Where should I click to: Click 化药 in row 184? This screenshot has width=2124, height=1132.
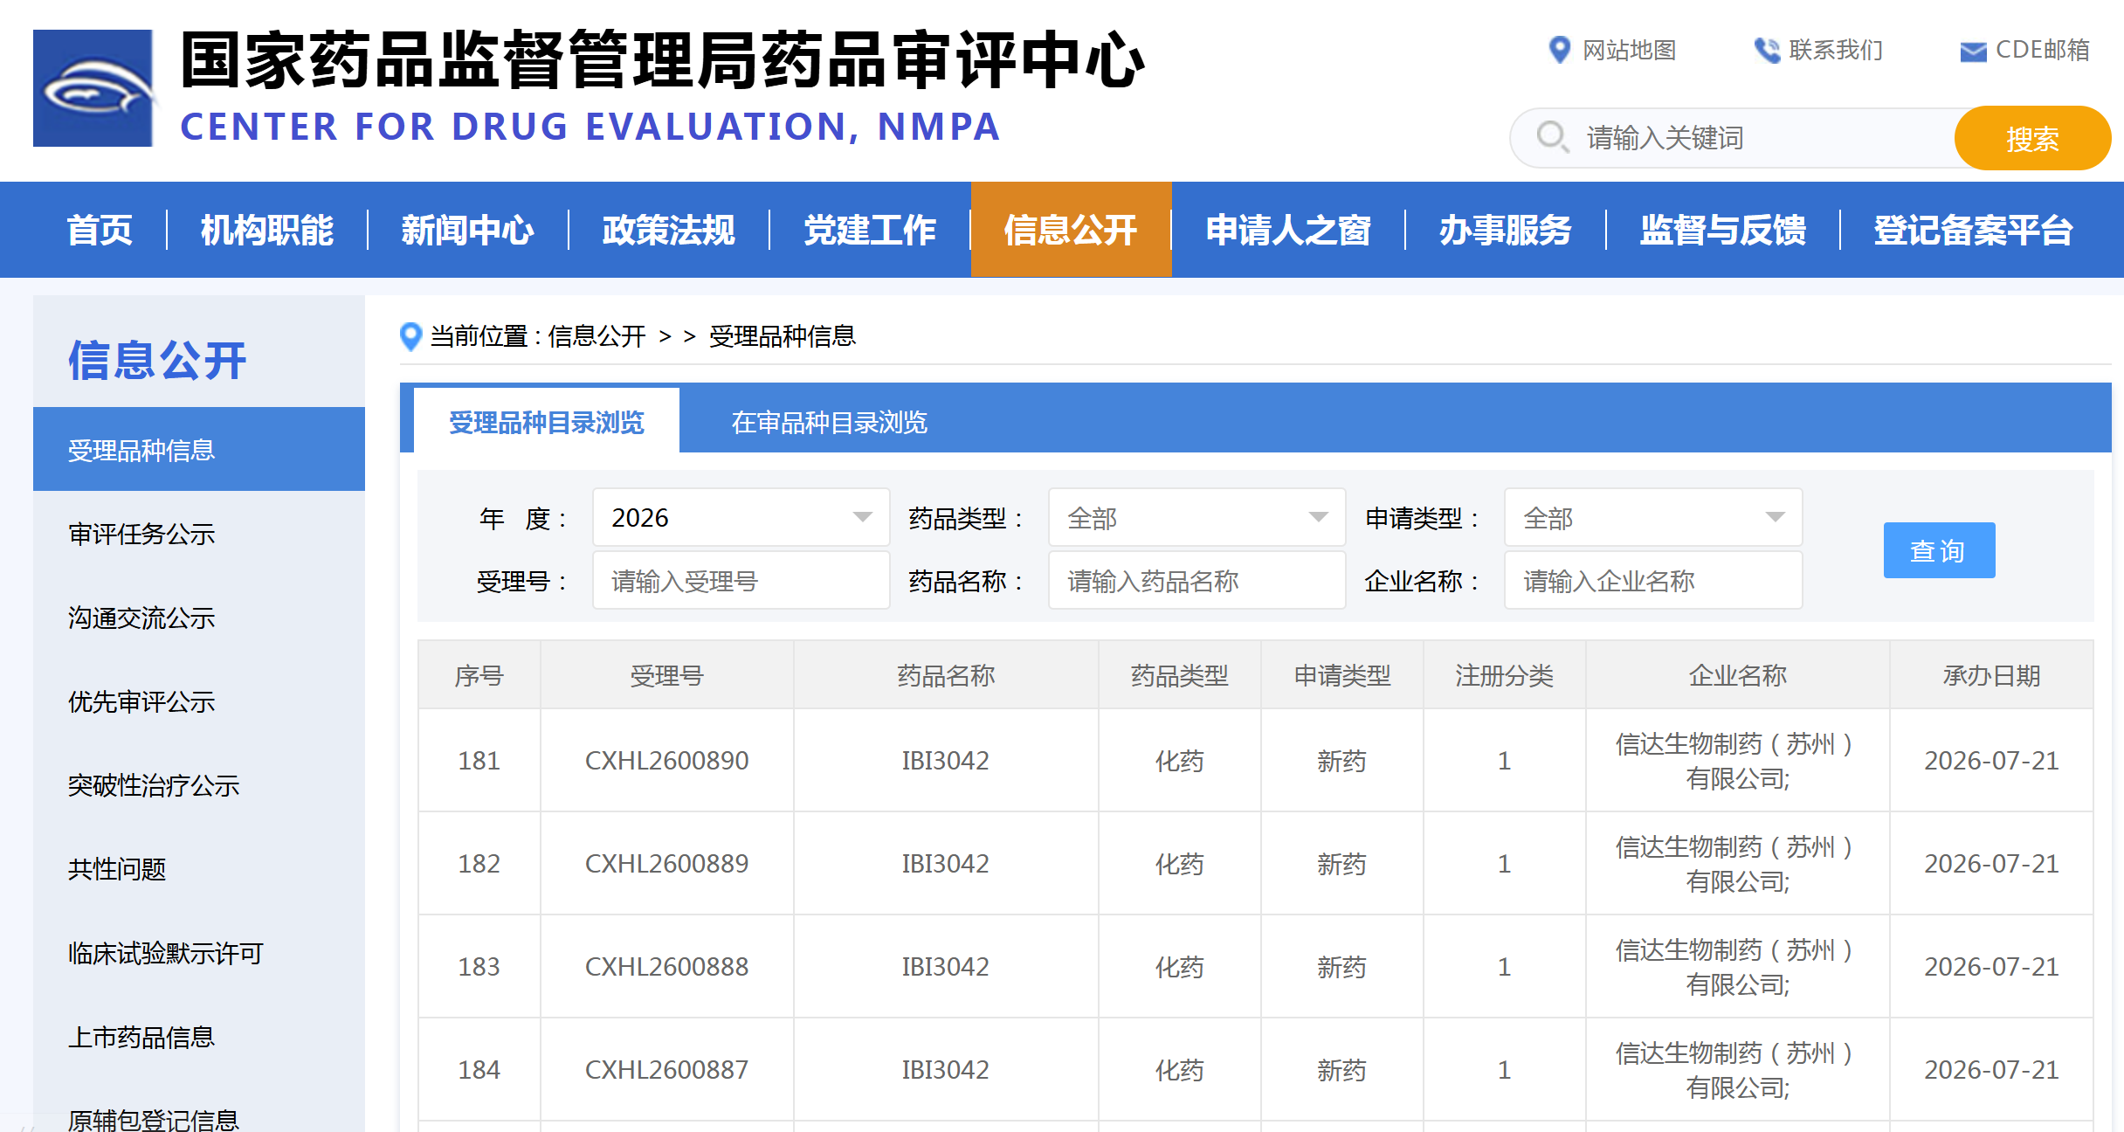(x=1180, y=1070)
